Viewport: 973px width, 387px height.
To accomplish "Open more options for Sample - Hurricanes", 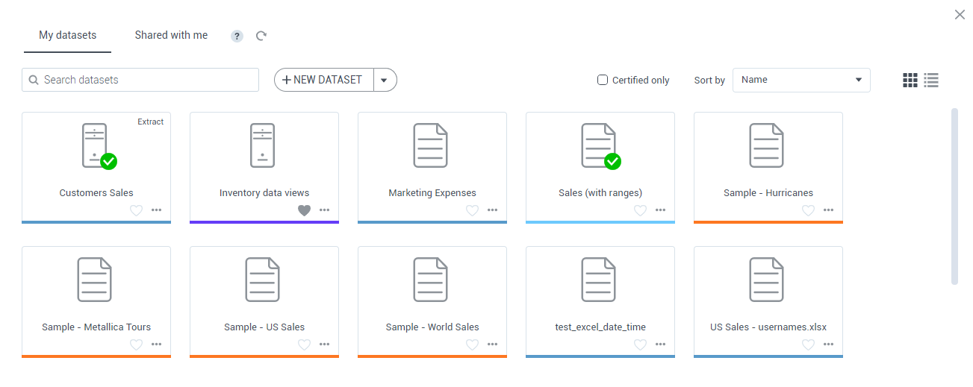I will pos(828,210).
